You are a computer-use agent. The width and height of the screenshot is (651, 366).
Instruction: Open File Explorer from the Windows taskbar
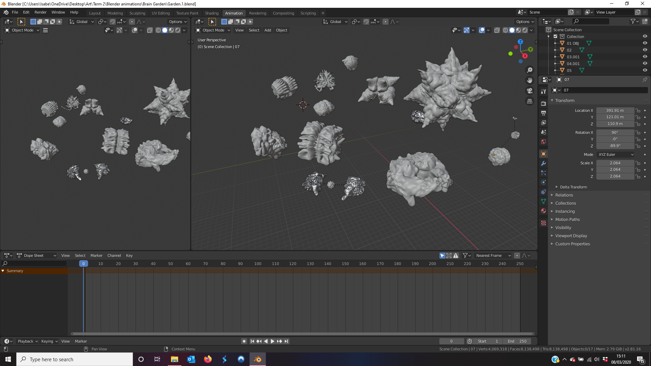174,359
